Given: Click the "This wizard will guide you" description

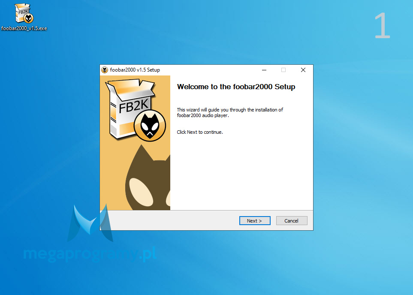Looking at the screenshot, I should click(230, 112).
